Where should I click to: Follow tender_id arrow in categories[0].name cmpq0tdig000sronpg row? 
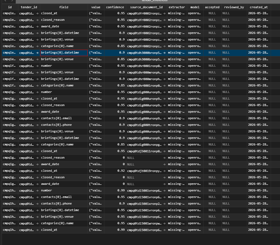(x=37, y=145)
